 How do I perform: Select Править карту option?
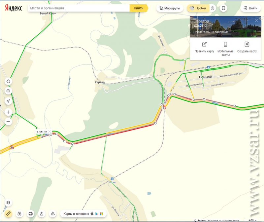pyautogui.click(x=204, y=48)
